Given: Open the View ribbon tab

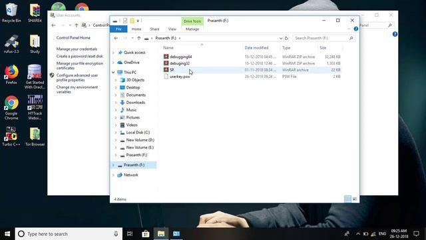Looking at the screenshot, I should click(x=172, y=29).
